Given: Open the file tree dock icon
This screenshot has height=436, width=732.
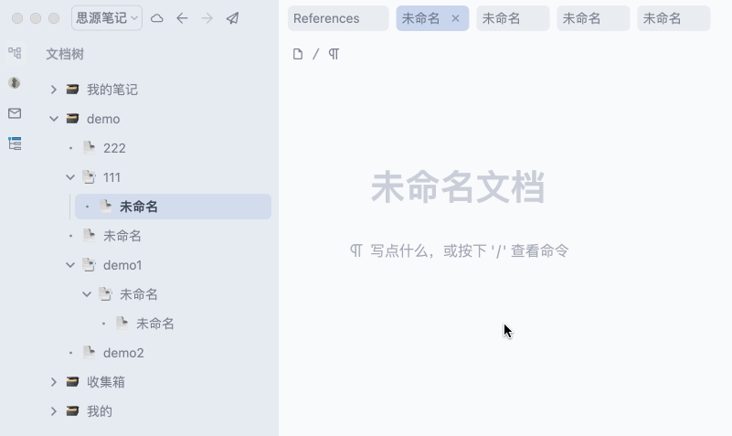Looking at the screenshot, I should pos(15,53).
